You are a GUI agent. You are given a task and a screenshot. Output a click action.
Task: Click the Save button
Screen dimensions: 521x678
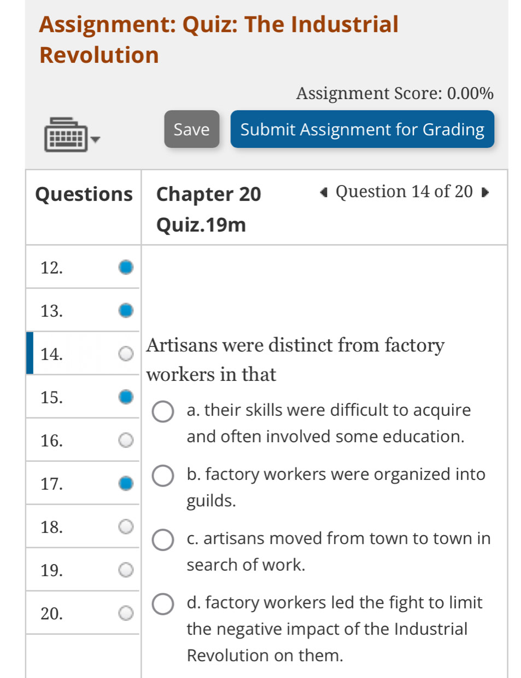[x=192, y=129]
